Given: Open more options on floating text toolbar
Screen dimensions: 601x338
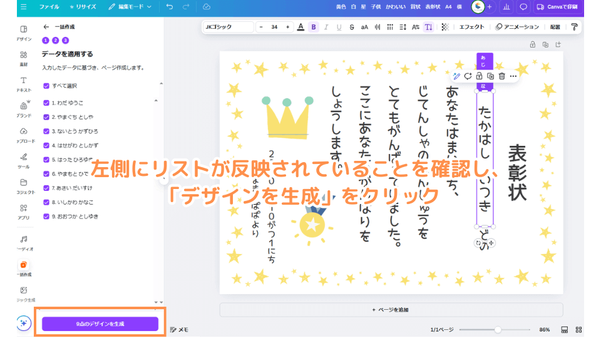Looking at the screenshot, I should pyautogui.click(x=513, y=76).
